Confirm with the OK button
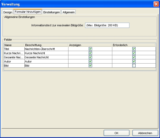Screen dimensions: 160x138 tap(116, 133)
